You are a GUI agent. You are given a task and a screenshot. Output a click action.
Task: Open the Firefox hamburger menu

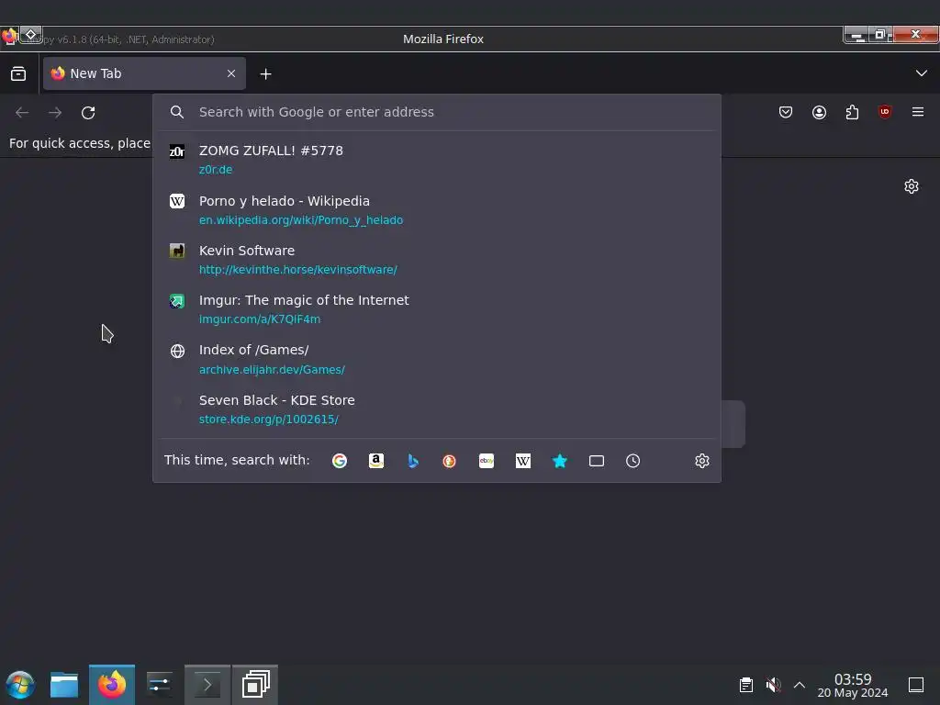point(918,112)
